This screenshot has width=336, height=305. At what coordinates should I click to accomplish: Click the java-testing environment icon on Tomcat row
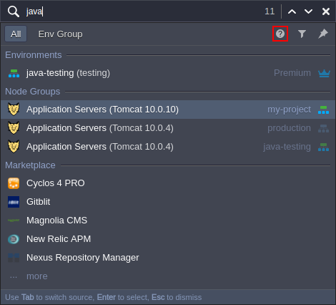(x=323, y=147)
